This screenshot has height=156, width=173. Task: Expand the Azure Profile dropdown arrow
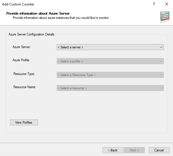[x=161, y=61]
